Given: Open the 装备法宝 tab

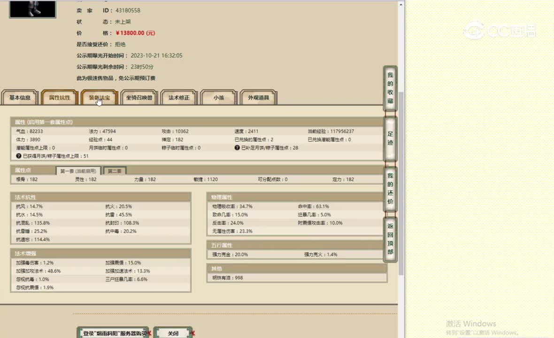Looking at the screenshot, I should 99,98.
